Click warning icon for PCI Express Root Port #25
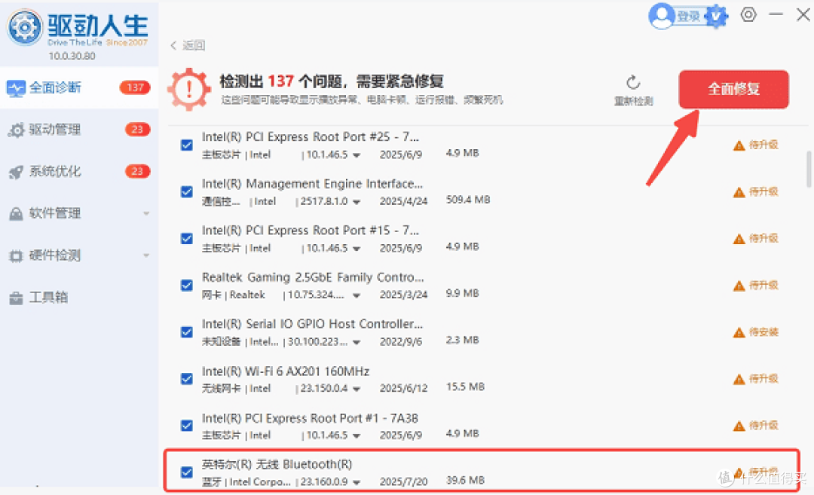 pos(739,145)
